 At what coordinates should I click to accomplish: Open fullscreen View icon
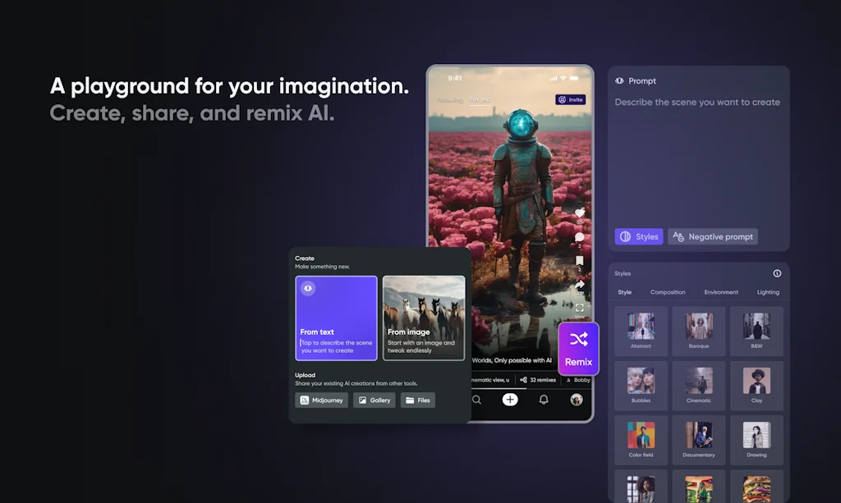tap(579, 308)
